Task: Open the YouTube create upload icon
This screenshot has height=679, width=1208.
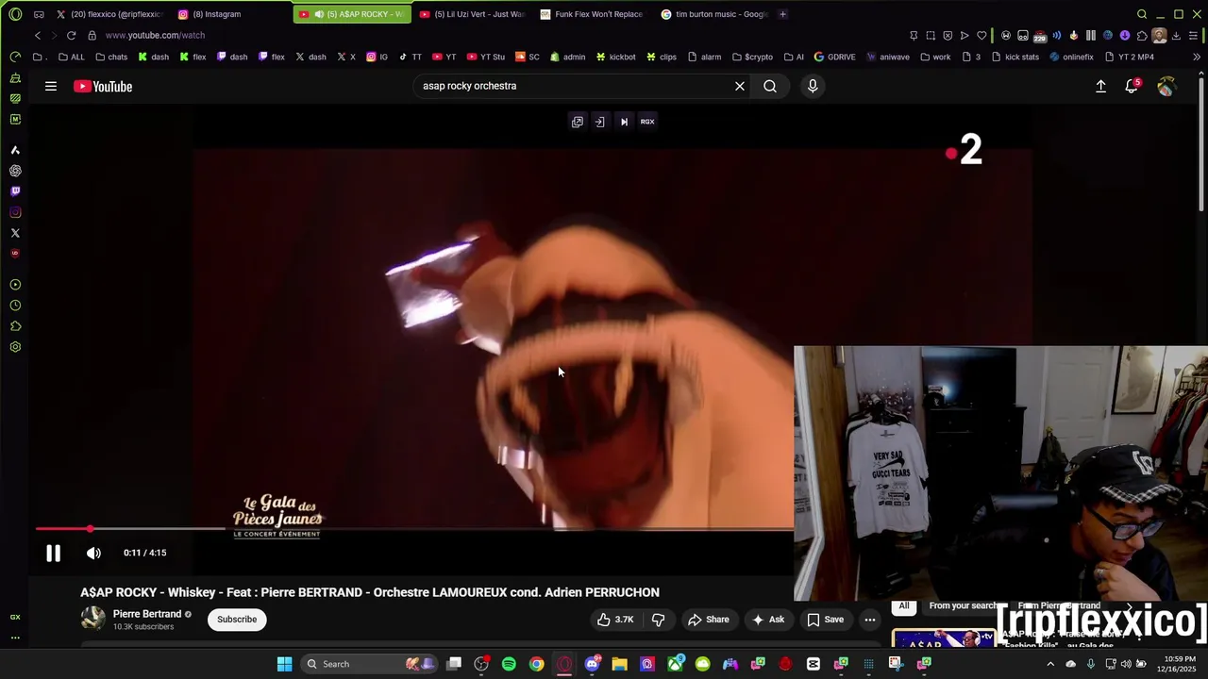Action: coord(1100,86)
